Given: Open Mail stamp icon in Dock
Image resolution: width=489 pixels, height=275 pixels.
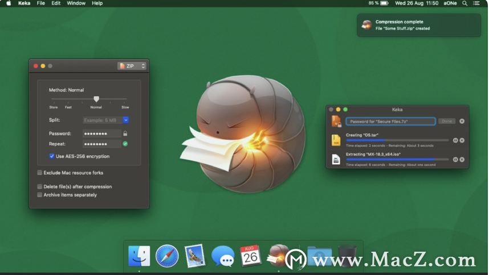Looking at the screenshot, I should pos(194,256).
